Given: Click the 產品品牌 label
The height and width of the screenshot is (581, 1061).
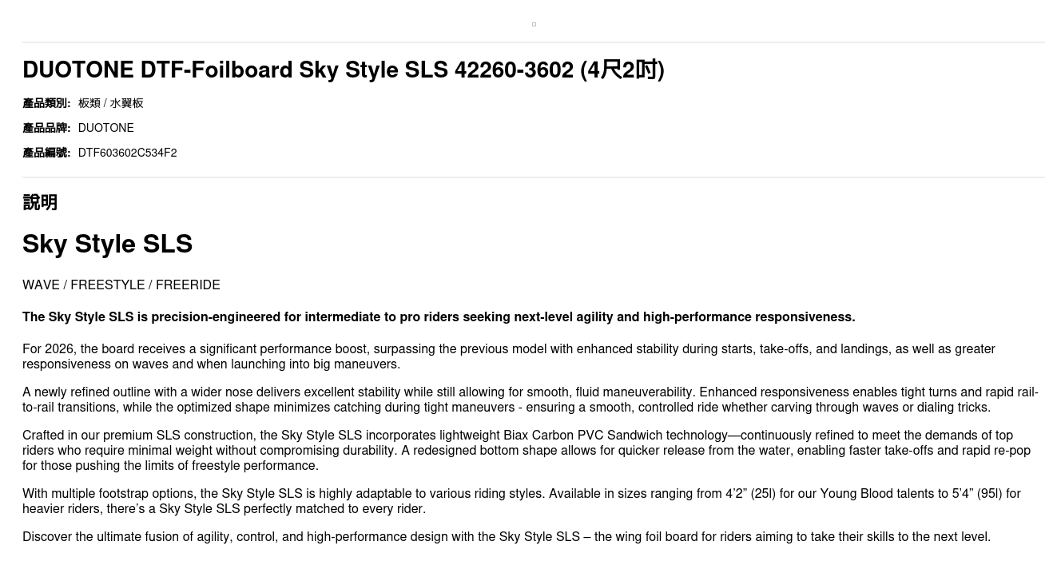Looking at the screenshot, I should click(46, 128).
